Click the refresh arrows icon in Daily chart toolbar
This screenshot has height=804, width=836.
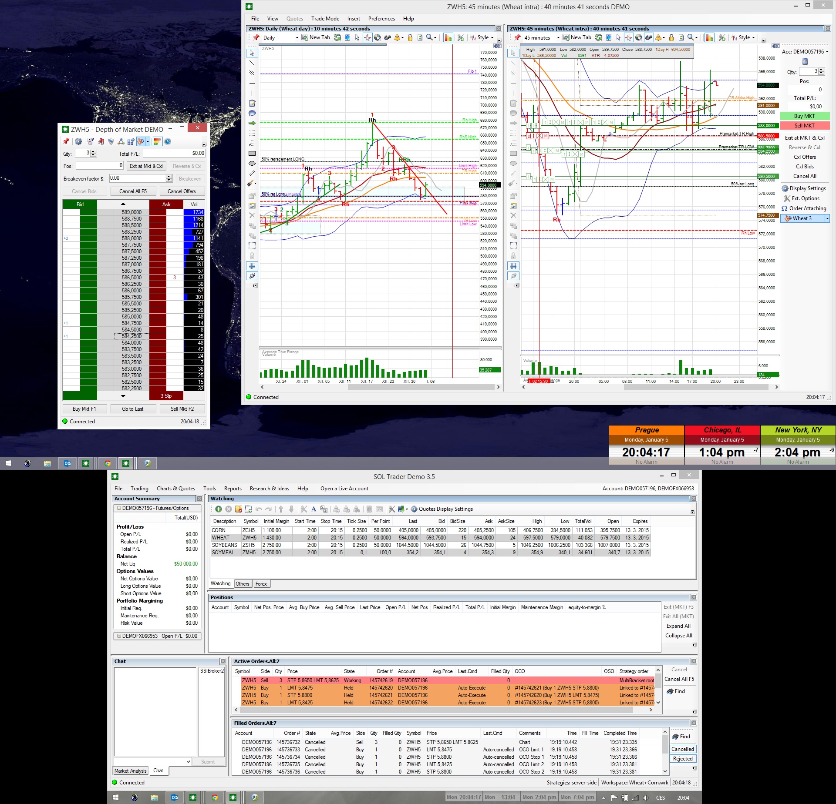point(337,38)
